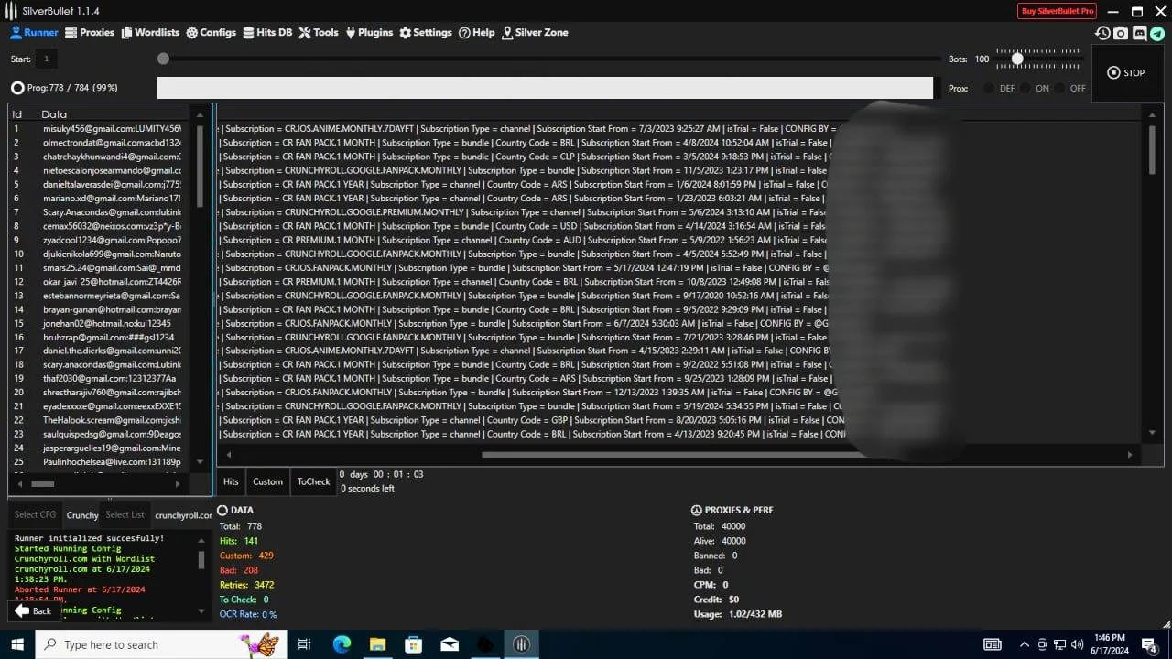Click the DATA section icon
1172x659 pixels.
click(x=222, y=510)
